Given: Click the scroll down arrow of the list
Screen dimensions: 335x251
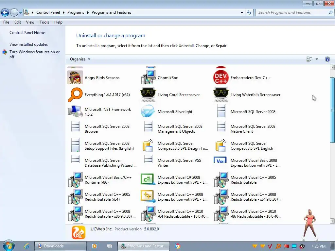Looking at the screenshot, I should pyautogui.click(x=332, y=221).
